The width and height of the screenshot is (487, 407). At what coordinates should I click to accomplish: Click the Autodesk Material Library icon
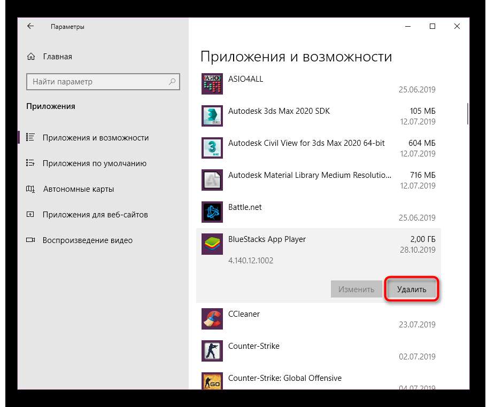coord(212,180)
